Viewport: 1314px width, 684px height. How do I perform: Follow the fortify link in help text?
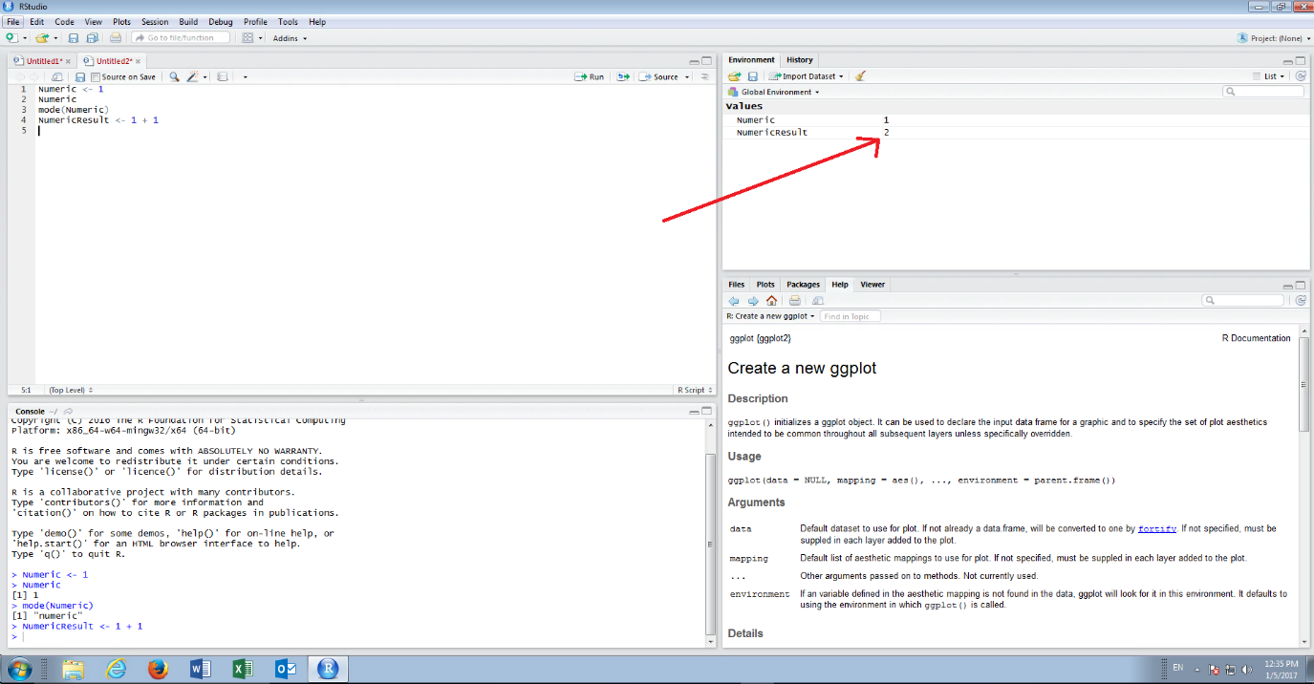point(1156,528)
